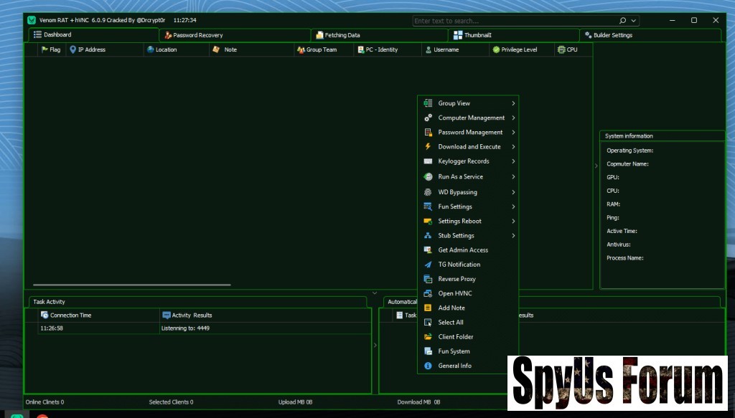Click the Add Note icon
The width and height of the screenshot is (735, 418).
pos(428,308)
